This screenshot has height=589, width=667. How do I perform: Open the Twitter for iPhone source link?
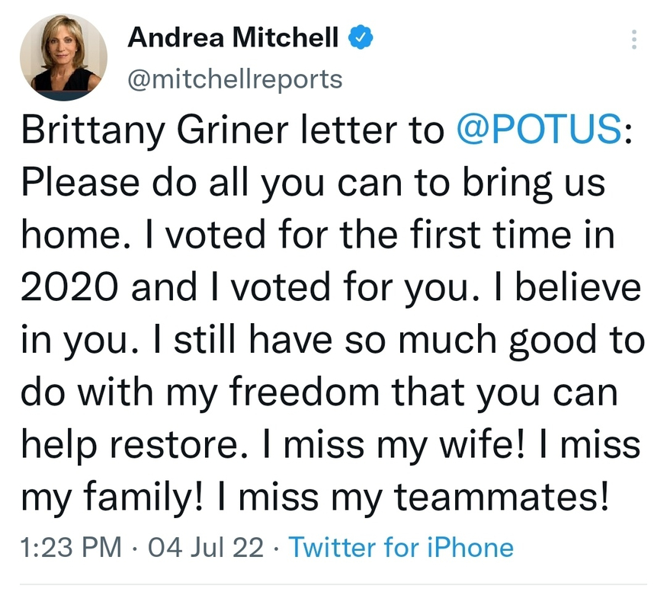tap(401, 547)
